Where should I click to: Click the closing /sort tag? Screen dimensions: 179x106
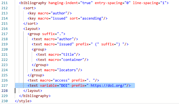31,24
